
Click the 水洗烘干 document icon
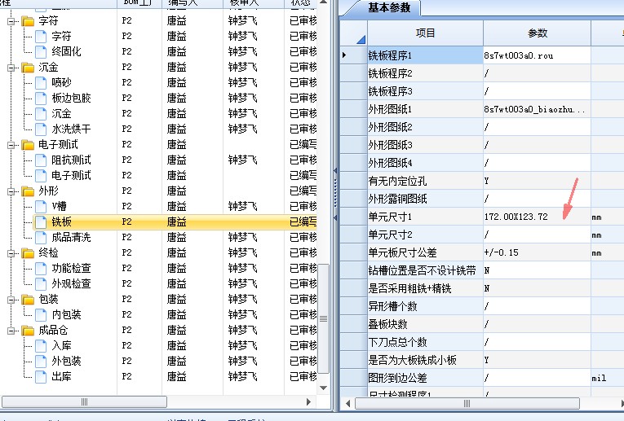(x=41, y=129)
